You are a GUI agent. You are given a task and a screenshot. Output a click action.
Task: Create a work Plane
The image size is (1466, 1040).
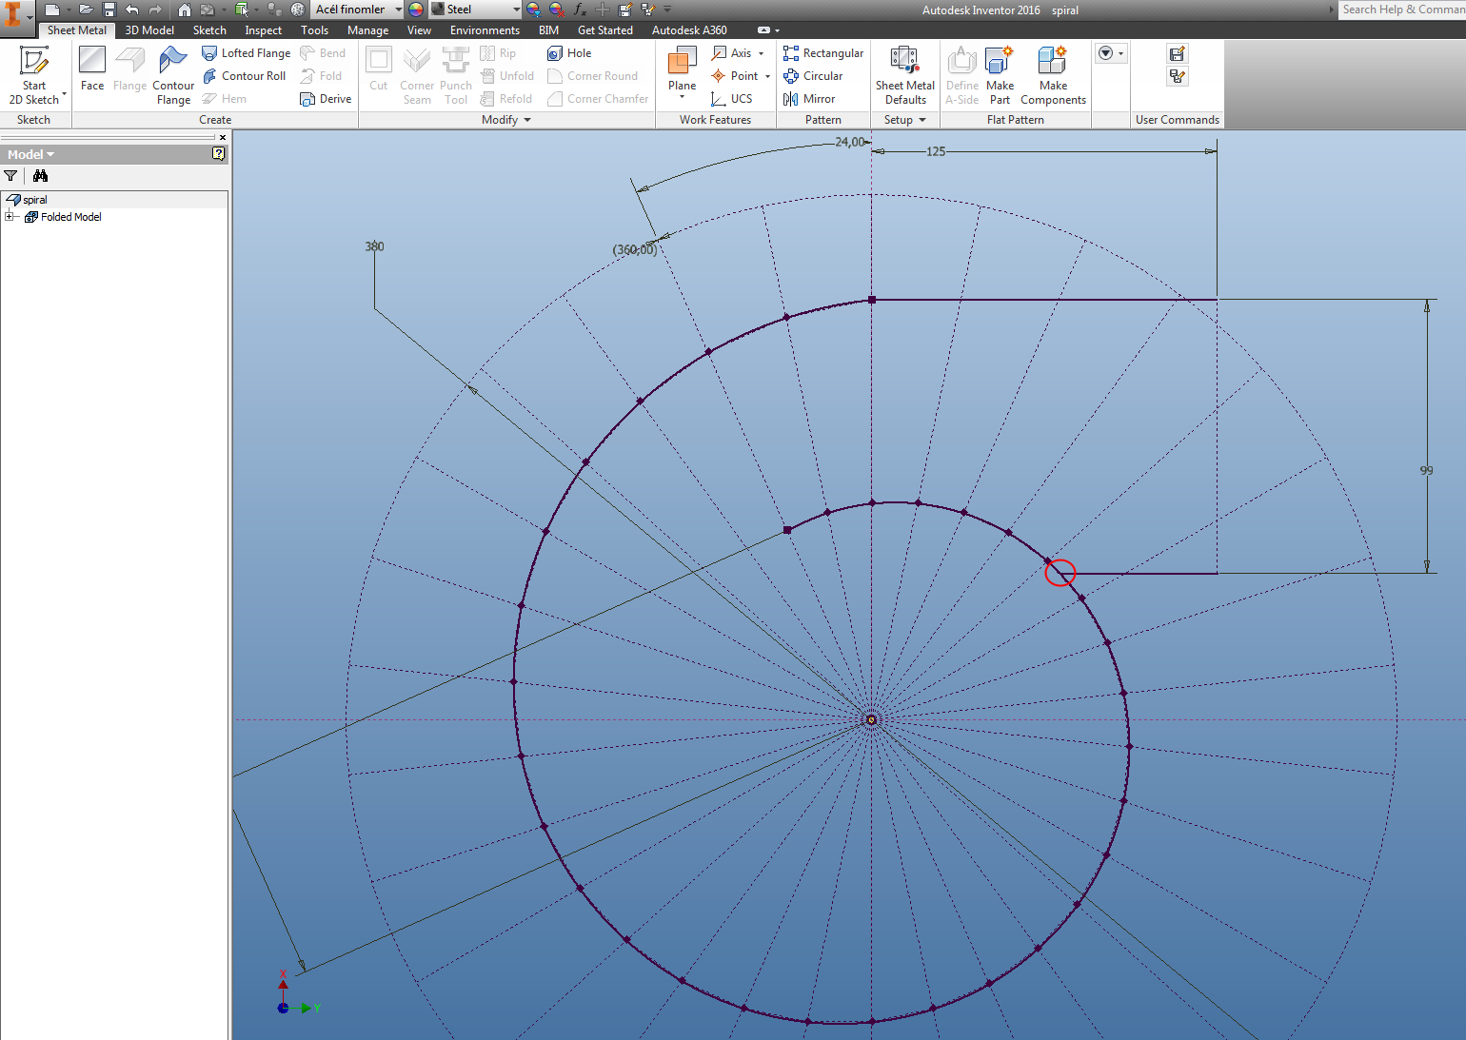tap(683, 69)
